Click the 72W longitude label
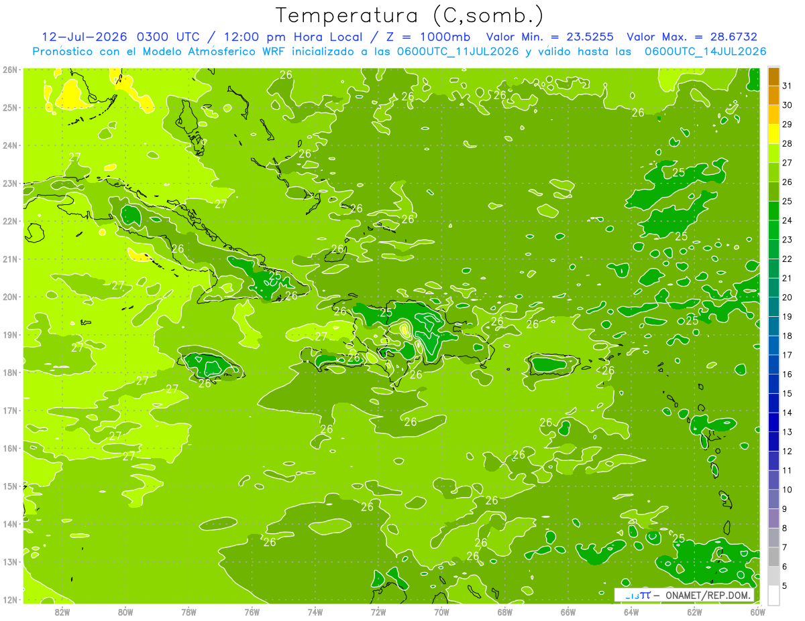The image size is (805, 621). pyautogui.click(x=378, y=611)
